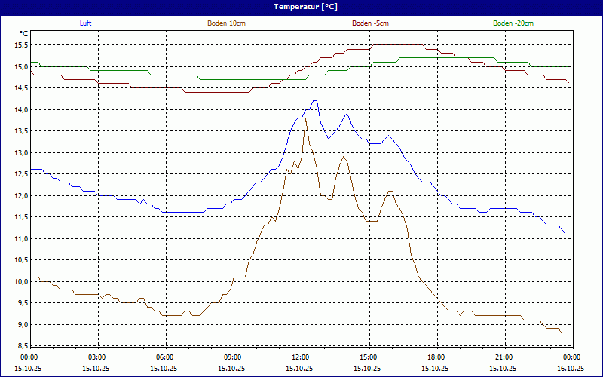Select the 09:00 time axis label
Image resolution: width=603 pixels, height=377 pixels.
tap(233, 357)
